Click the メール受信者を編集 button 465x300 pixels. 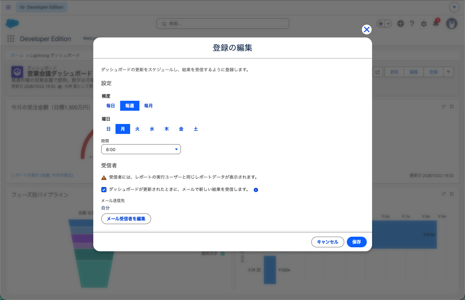click(126, 219)
